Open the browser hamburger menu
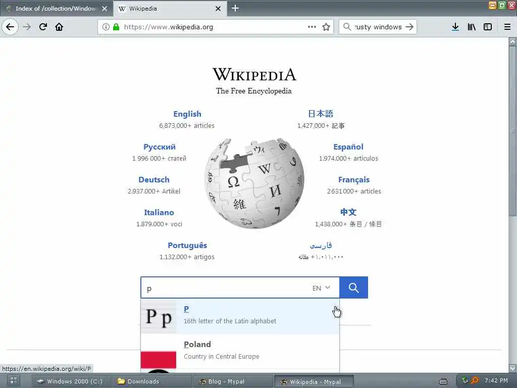 click(507, 27)
